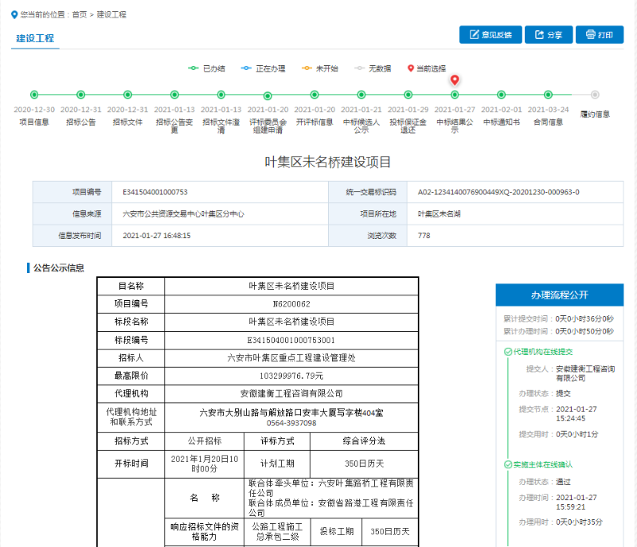
Task: Click the grey 无数据 legend icon
Action: tap(359, 68)
